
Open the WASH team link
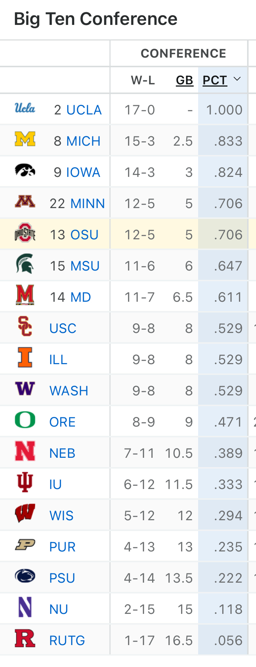click(x=69, y=391)
